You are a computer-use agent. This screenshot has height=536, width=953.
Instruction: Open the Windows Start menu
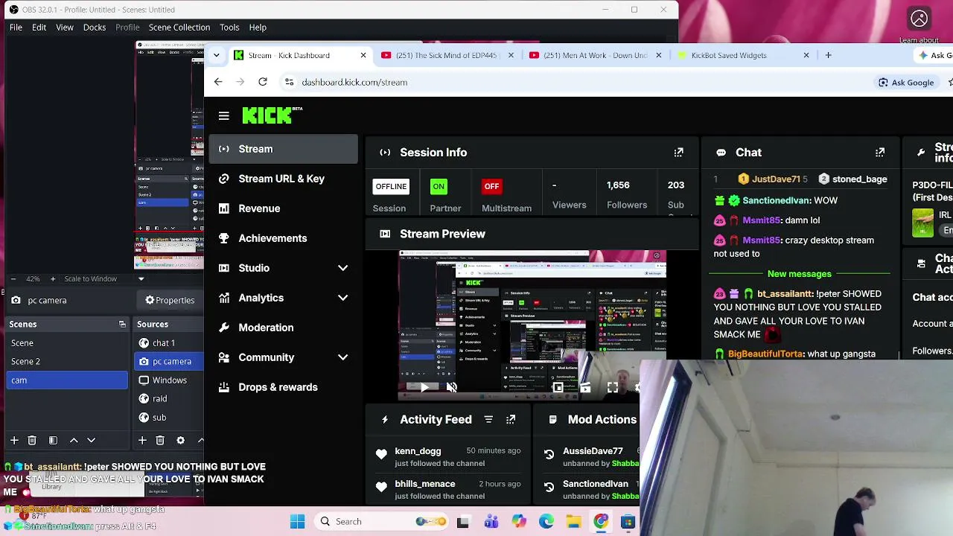tap(297, 521)
